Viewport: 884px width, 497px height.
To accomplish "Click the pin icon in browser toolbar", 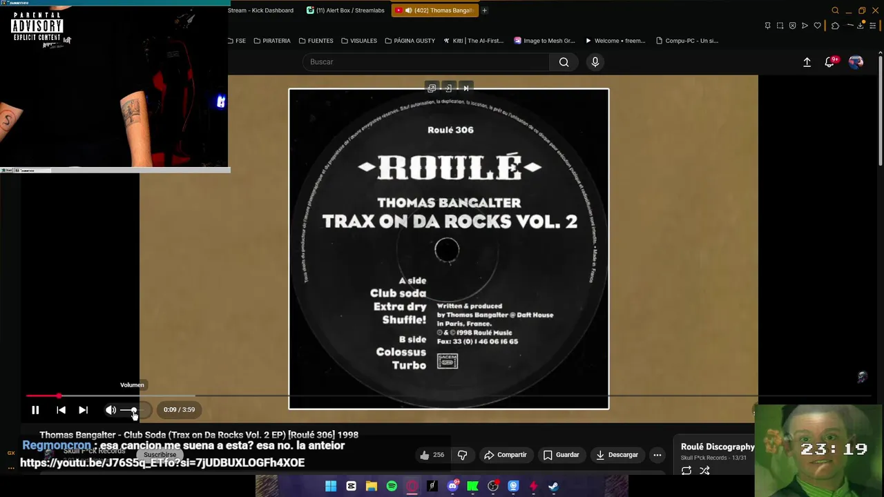I will pos(767,26).
